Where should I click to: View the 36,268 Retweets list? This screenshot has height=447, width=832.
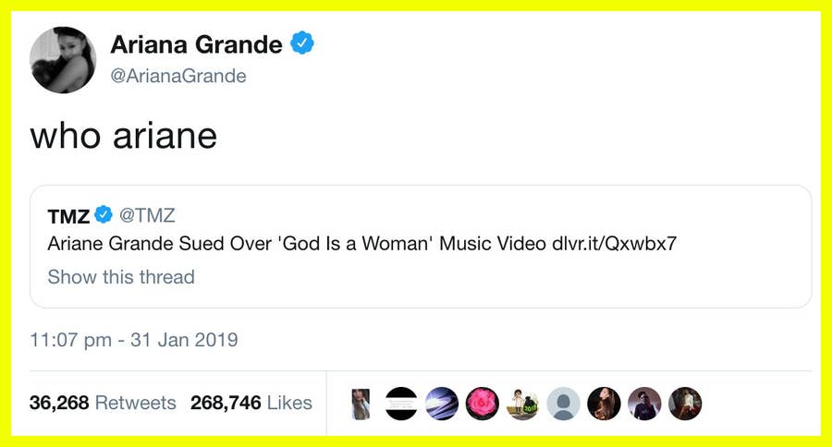[102, 403]
